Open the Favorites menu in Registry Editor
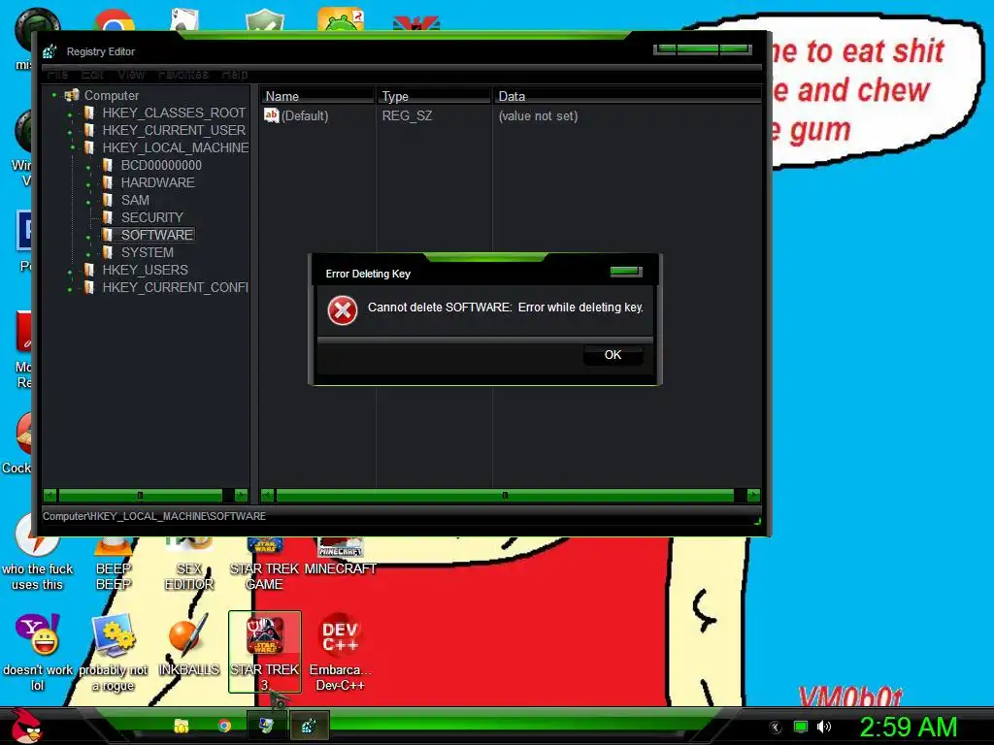This screenshot has height=745, width=994. pyautogui.click(x=183, y=74)
